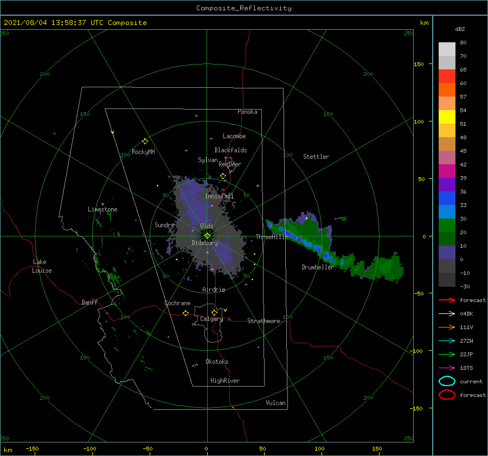Viewport: 488px width, 456px height.
Task: Click the magenta 18TS arrow symbol
Action: 447,368
